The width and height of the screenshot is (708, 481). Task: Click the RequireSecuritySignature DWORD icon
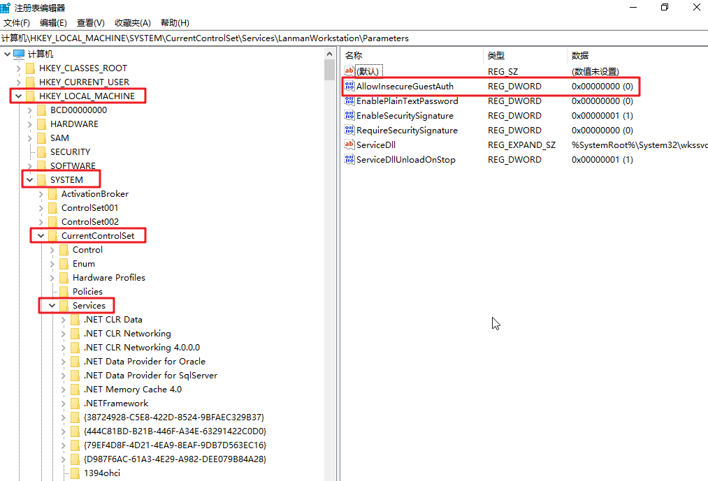349,130
